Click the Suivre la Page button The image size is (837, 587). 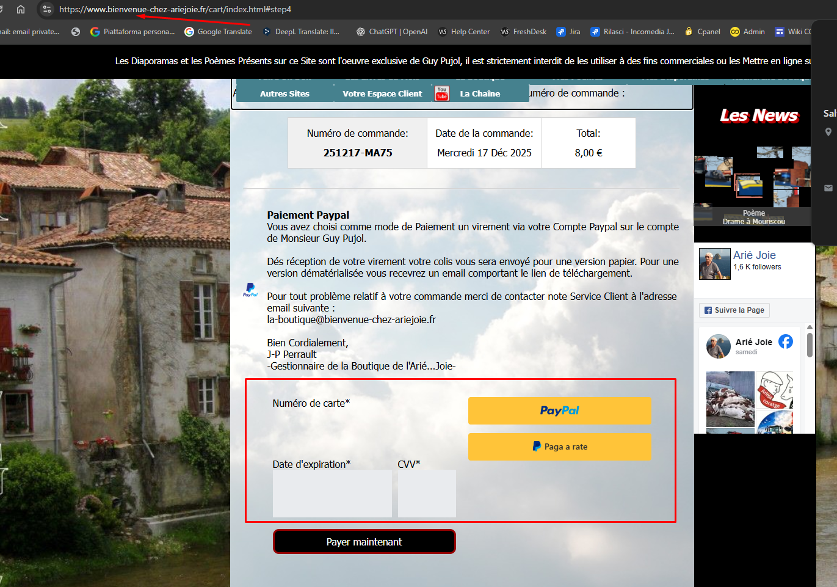pos(734,310)
